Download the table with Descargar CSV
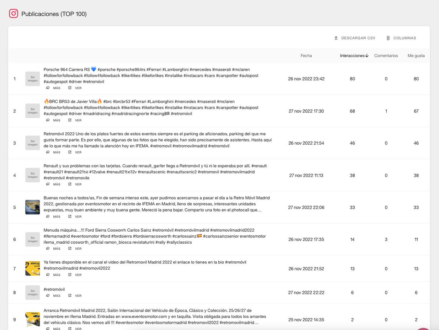Screen dimensions: 439x330 click(354, 38)
